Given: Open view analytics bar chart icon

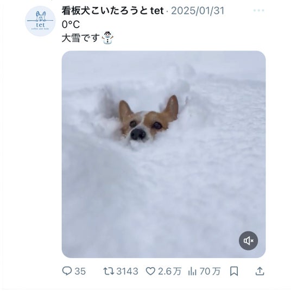Looking at the screenshot, I should point(192,271).
